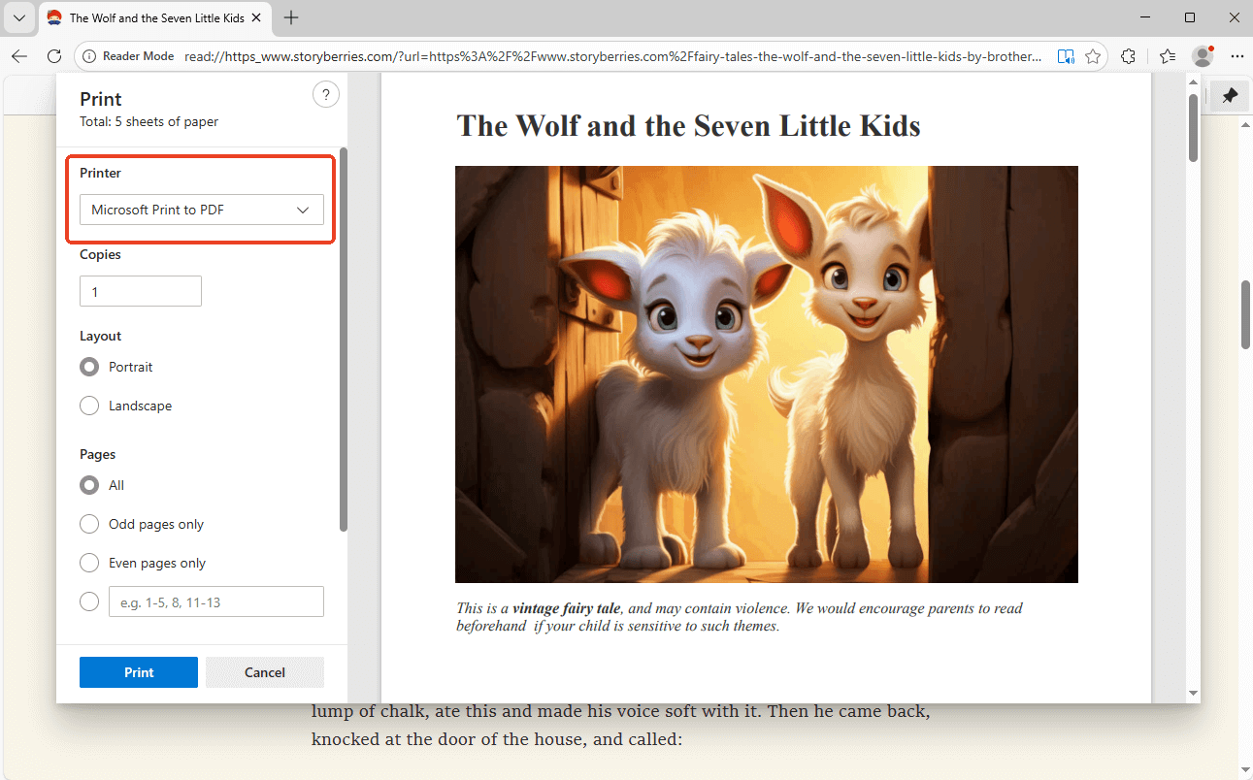Open a new browser tab

291,17
